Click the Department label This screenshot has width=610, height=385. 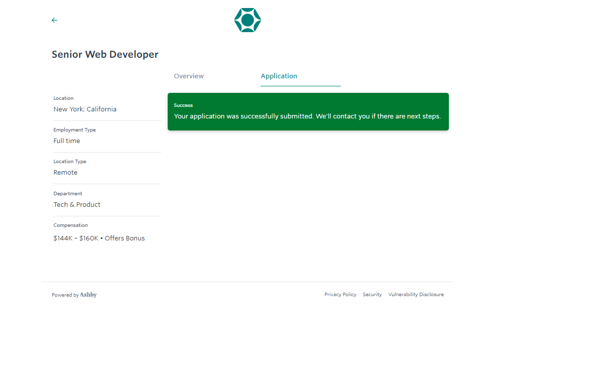tap(68, 194)
